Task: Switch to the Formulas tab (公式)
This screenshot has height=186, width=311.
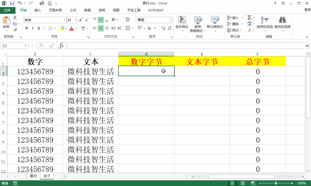Action: 73,10
